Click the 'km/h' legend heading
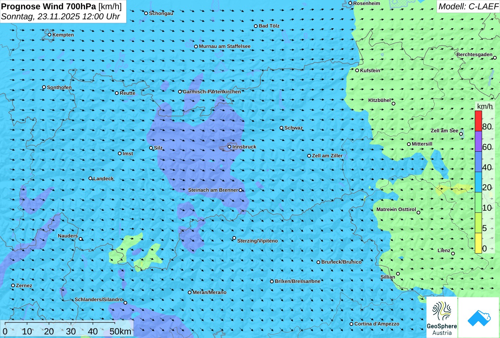500x338 pixels. pyautogui.click(x=485, y=107)
